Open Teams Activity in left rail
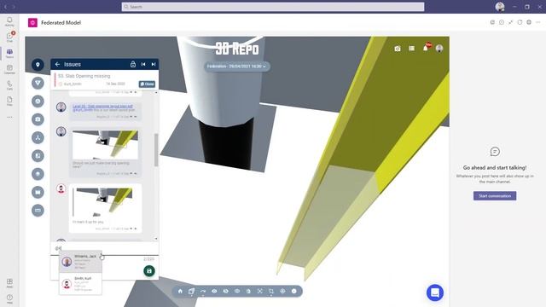This screenshot has width=546, height=307. pyautogui.click(x=9, y=21)
